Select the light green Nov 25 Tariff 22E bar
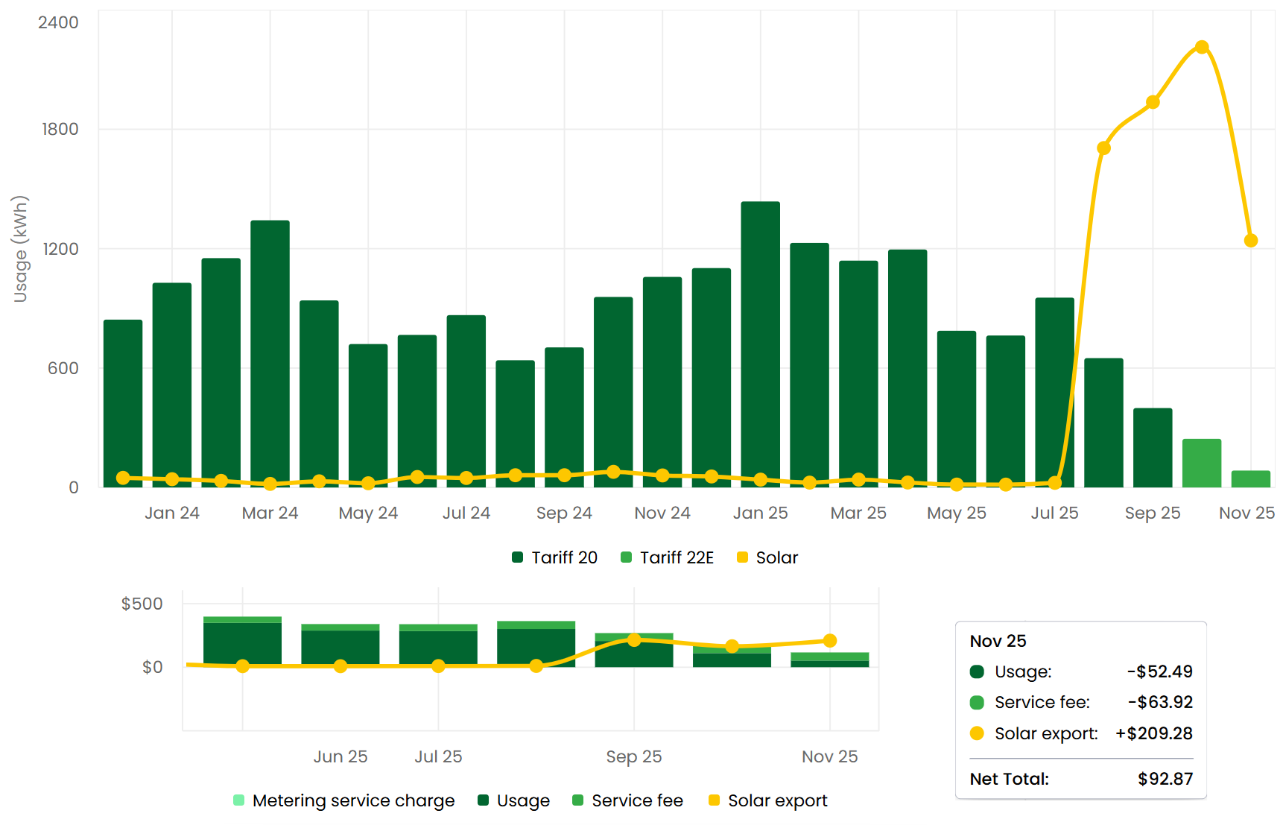The width and height of the screenshot is (1283, 825). click(x=1251, y=478)
